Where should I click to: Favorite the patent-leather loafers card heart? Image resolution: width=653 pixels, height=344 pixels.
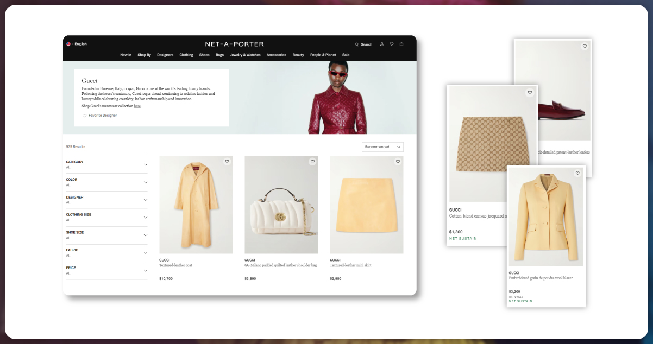click(x=585, y=47)
